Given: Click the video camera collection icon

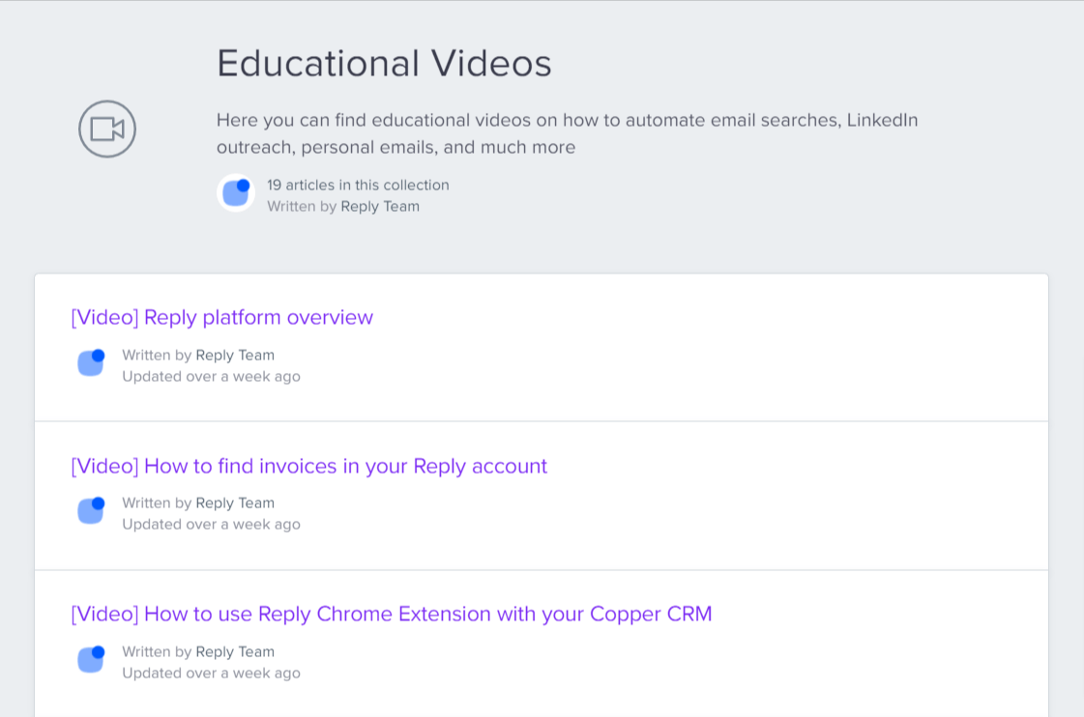Looking at the screenshot, I should (107, 129).
